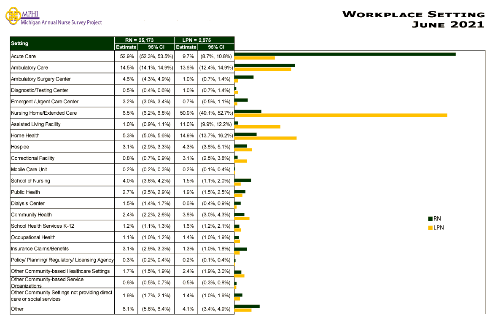
Task: Click the Hospice row label
Action: click(x=20, y=147)
